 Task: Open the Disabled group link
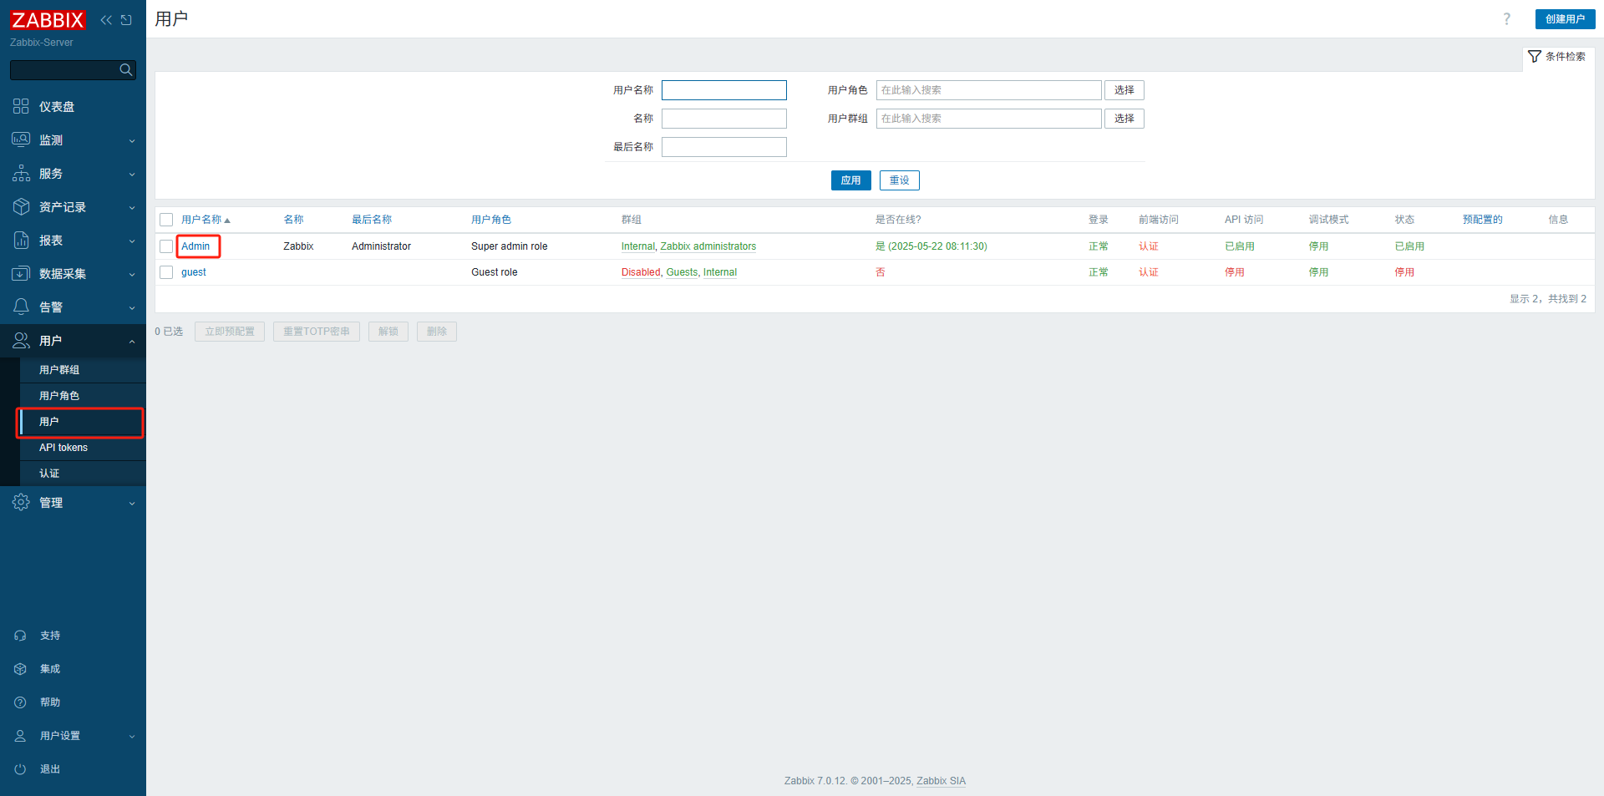(641, 272)
